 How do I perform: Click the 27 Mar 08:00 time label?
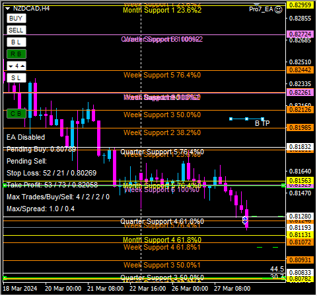coord(232,289)
